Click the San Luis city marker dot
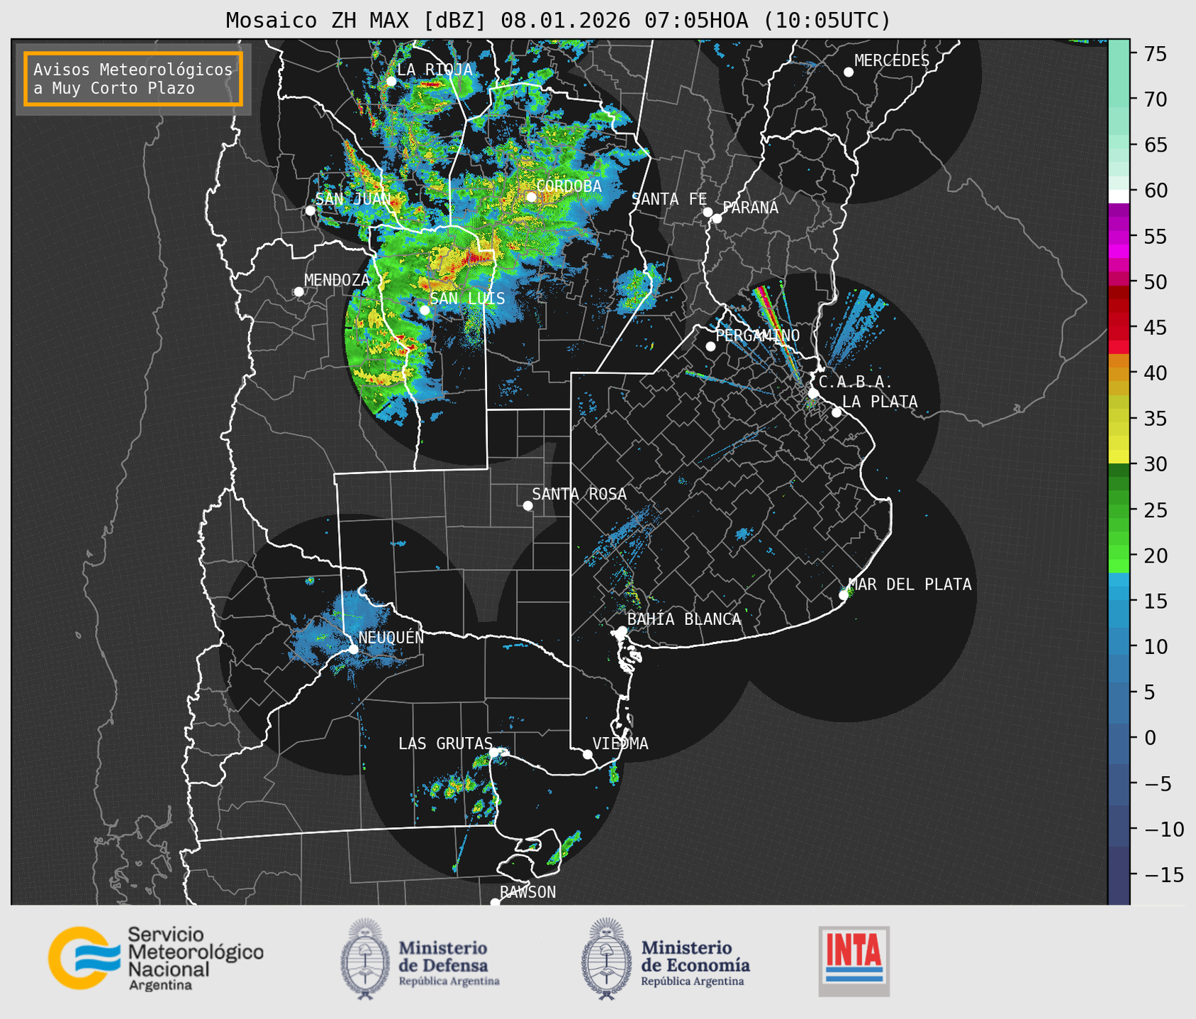The width and height of the screenshot is (1196, 1019). (425, 310)
